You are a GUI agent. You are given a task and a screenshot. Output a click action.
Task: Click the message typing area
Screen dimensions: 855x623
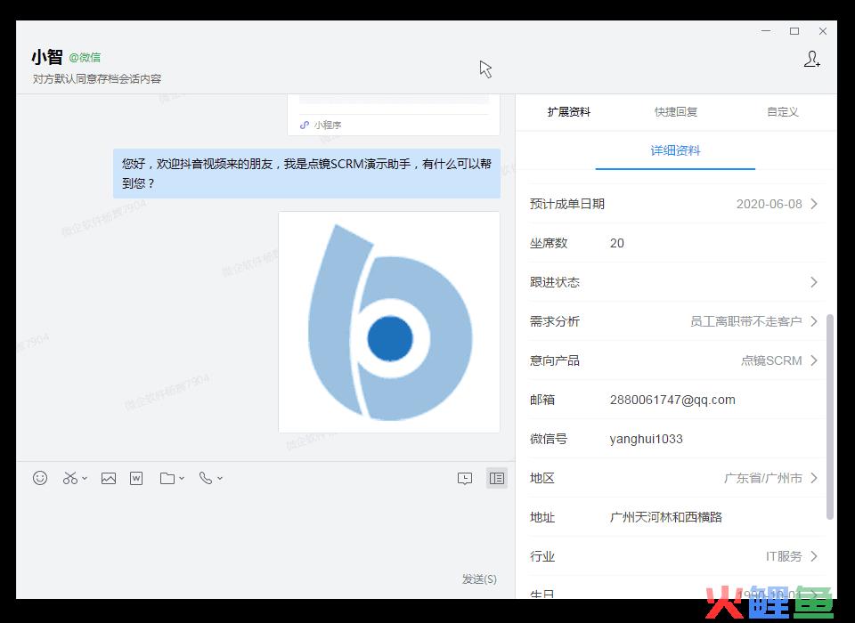(265, 531)
